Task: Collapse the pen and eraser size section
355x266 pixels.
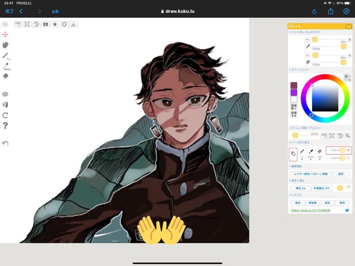Action: (304, 32)
